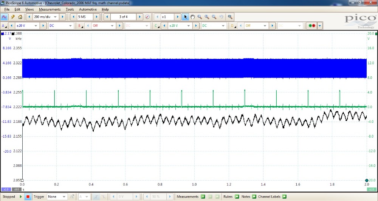This screenshot has height=201, width=378.
Task: Select the zoom in magnifier tool
Action: 207,17
